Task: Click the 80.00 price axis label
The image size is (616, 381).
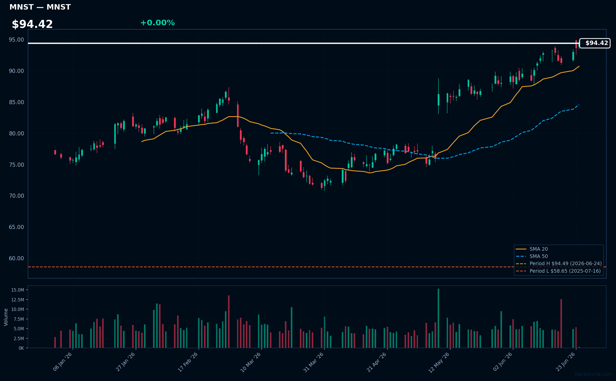Action: point(16,133)
